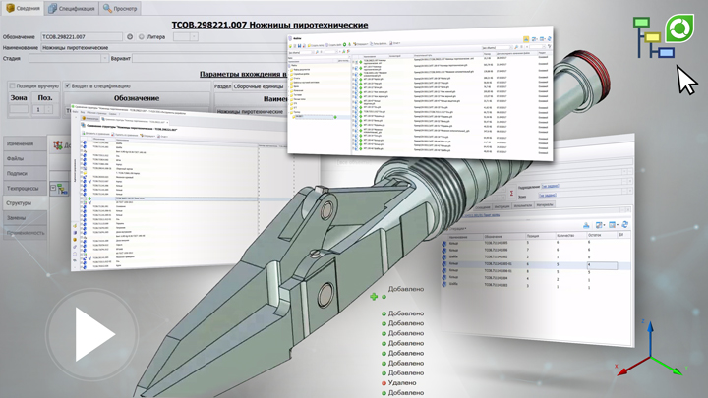Switch to the Спецификация tab
The image size is (708, 398).
[72, 8]
